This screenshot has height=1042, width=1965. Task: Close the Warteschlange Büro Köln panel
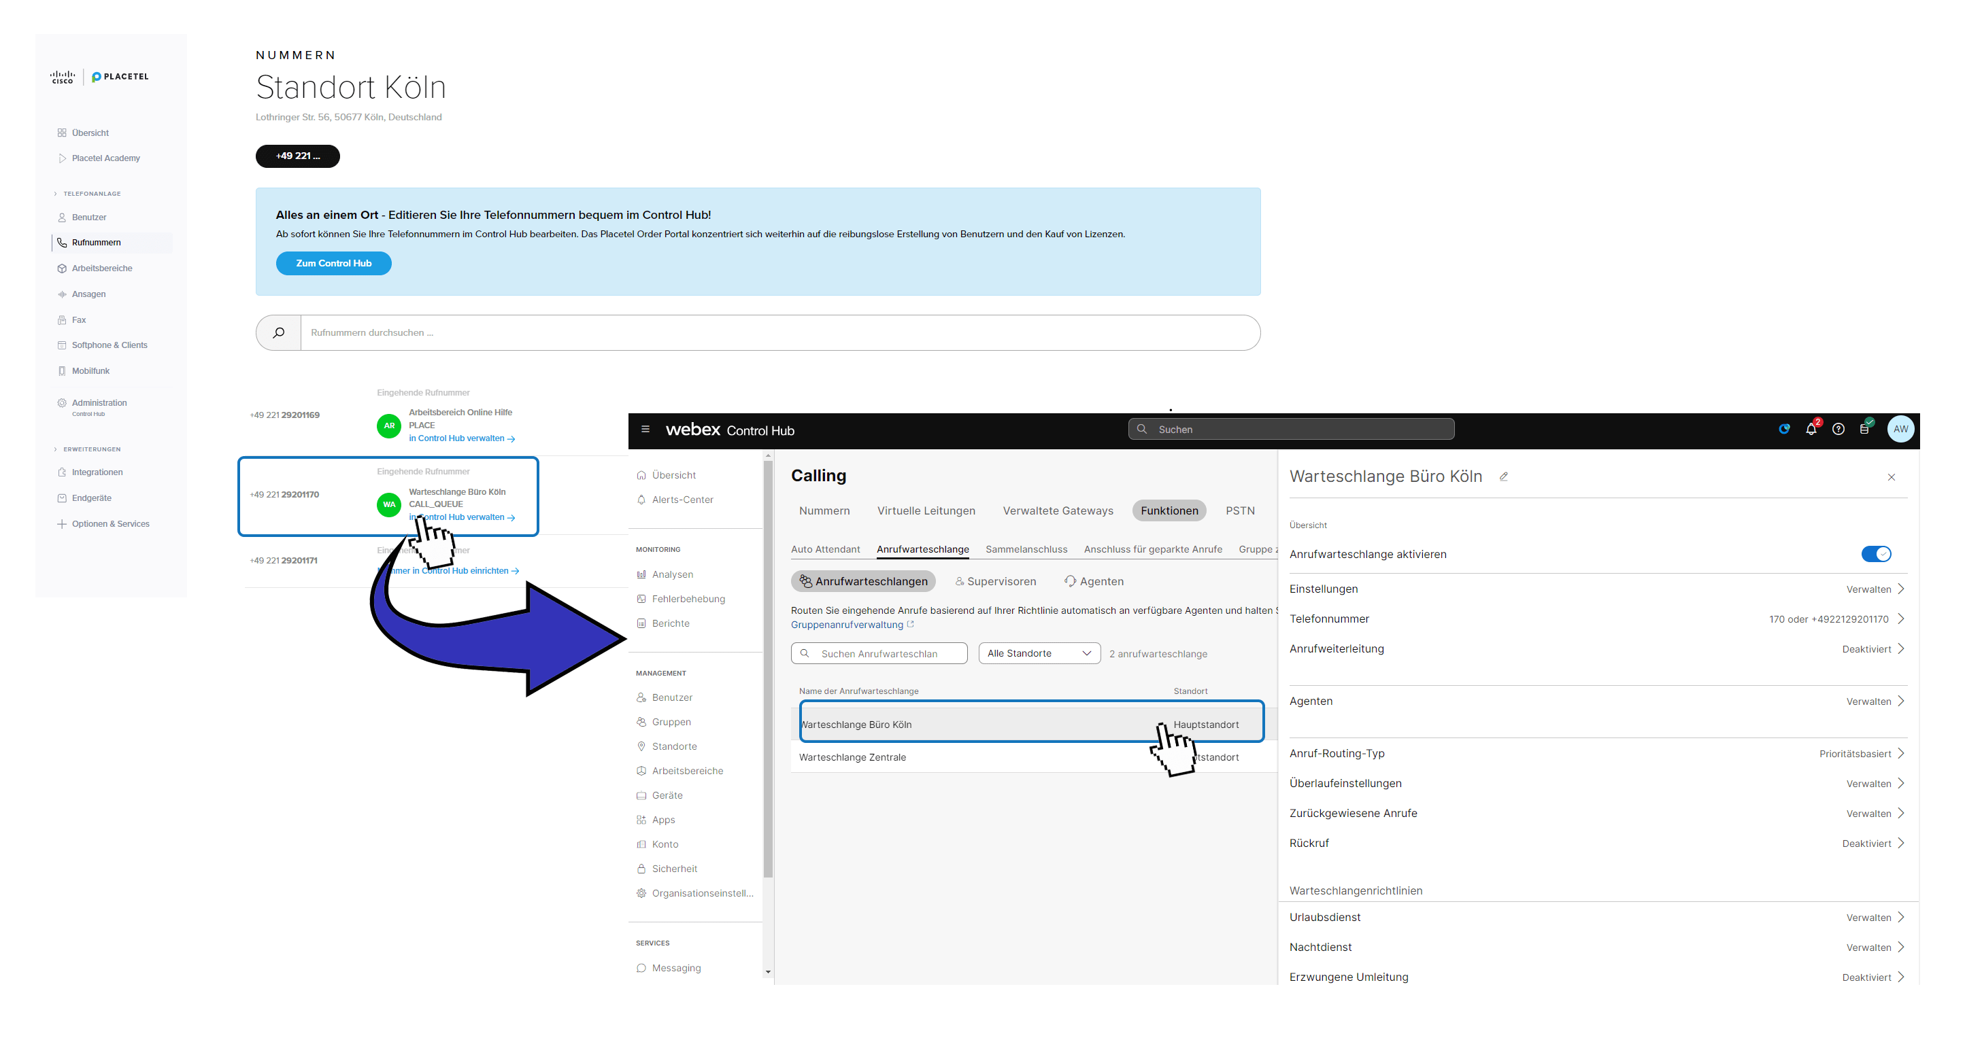click(x=1891, y=477)
